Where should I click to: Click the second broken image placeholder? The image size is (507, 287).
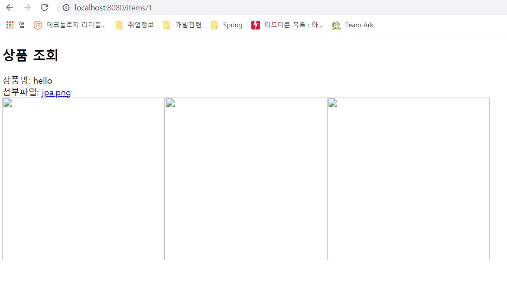pos(246,179)
